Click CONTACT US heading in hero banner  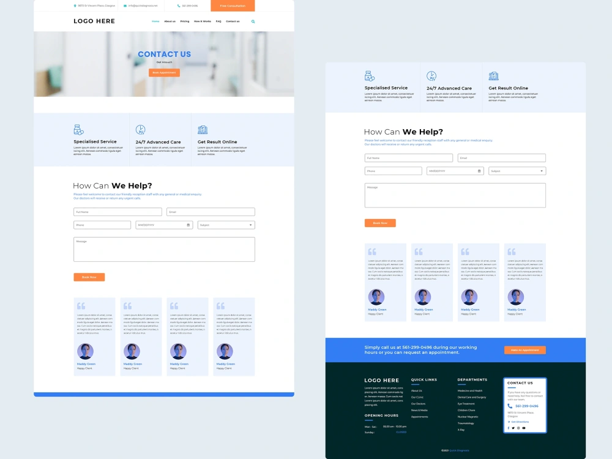point(164,54)
